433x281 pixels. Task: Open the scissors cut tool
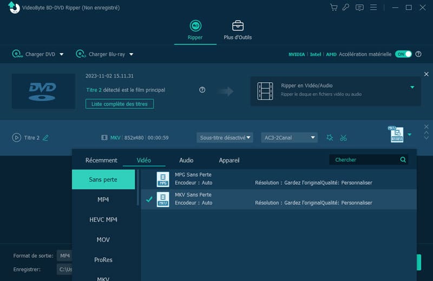(x=343, y=138)
